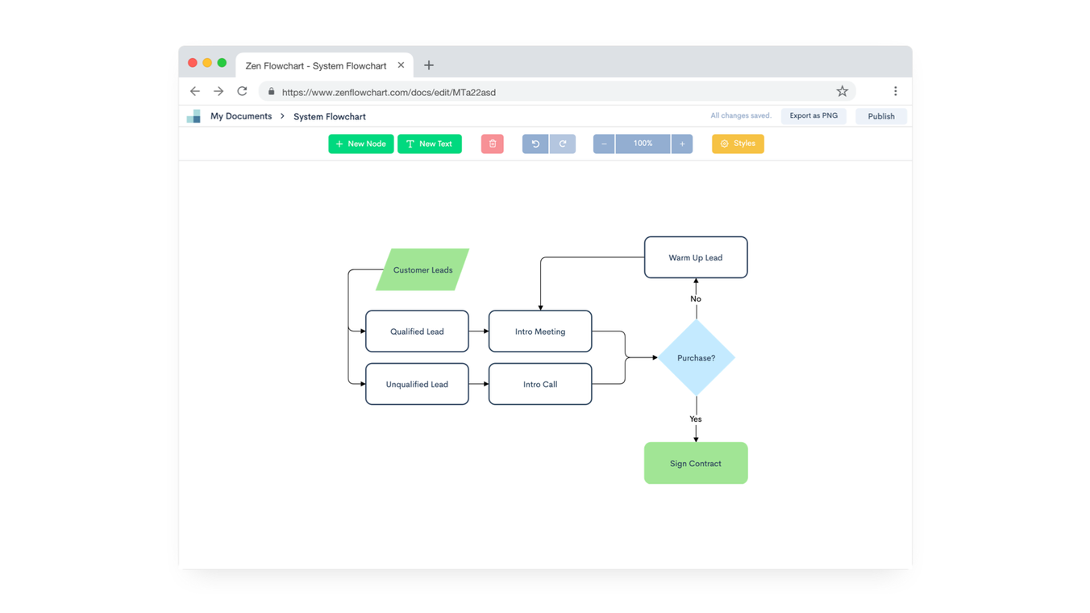Screen dimensions: 1090x613
Task: Publish the System Flowchart document
Action: (880, 115)
